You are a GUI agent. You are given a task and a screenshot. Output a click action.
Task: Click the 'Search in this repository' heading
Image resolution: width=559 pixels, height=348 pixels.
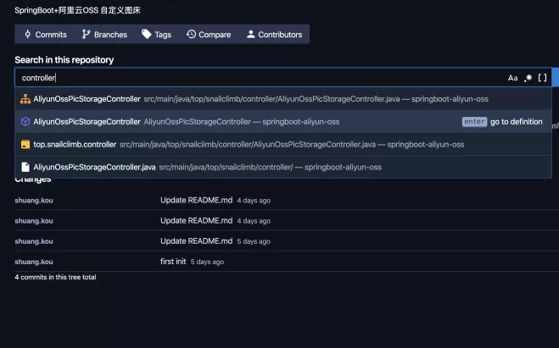click(x=64, y=60)
